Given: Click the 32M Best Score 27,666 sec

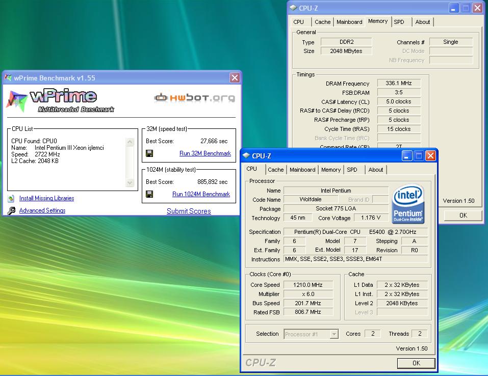Looking at the screenshot, I should [214, 141].
